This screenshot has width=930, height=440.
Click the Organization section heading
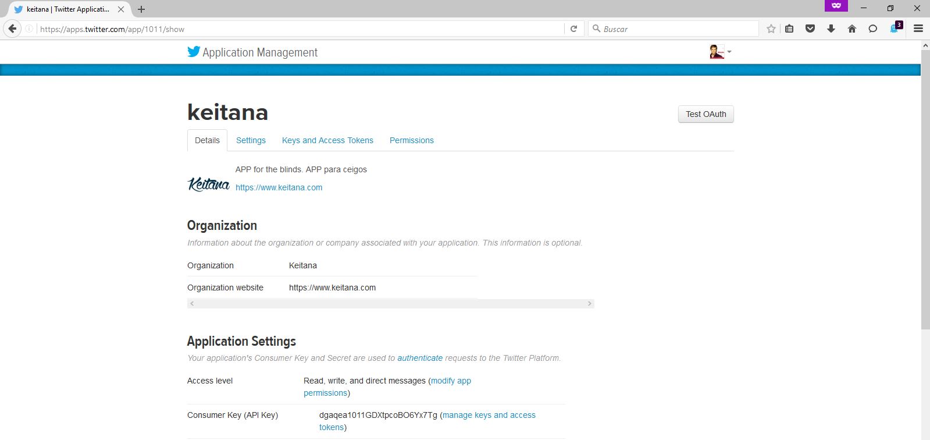[222, 226]
